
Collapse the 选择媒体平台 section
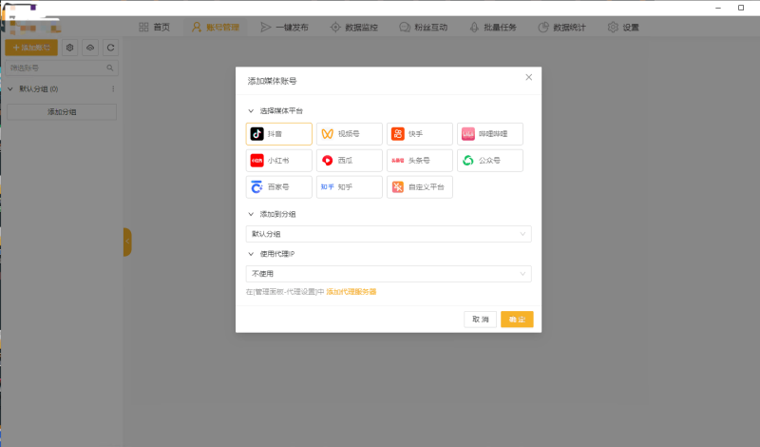click(251, 111)
